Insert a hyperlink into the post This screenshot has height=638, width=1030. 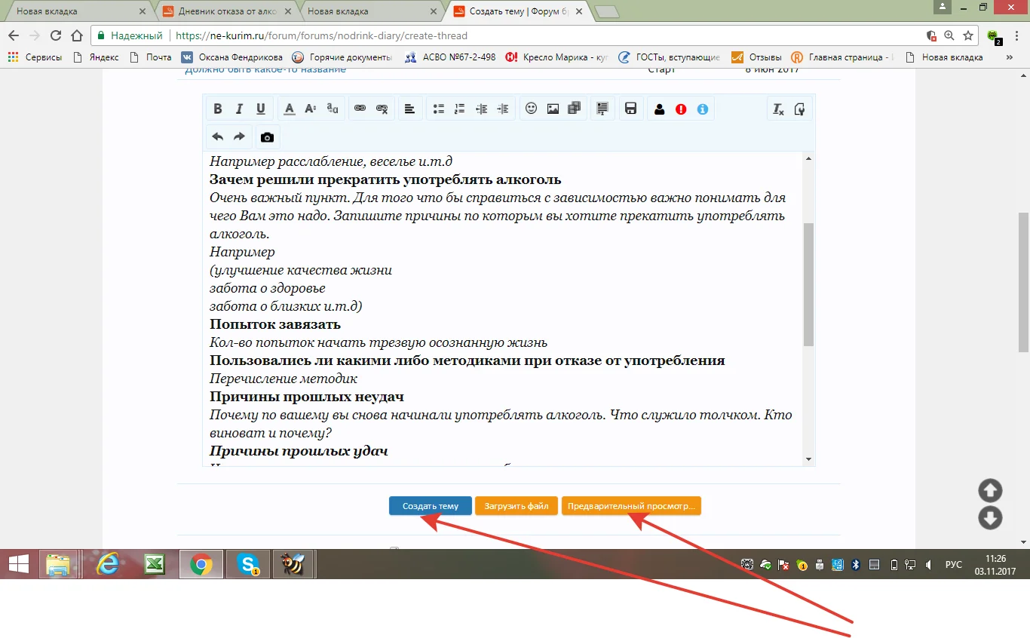coord(361,109)
